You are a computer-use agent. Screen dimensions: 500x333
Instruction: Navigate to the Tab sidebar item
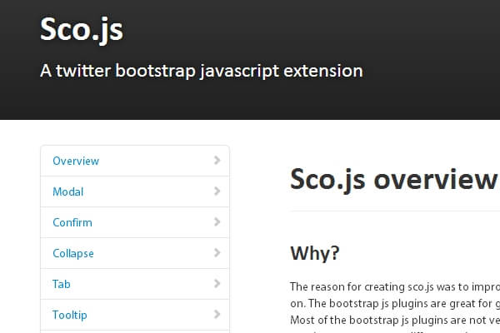coord(62,284)
